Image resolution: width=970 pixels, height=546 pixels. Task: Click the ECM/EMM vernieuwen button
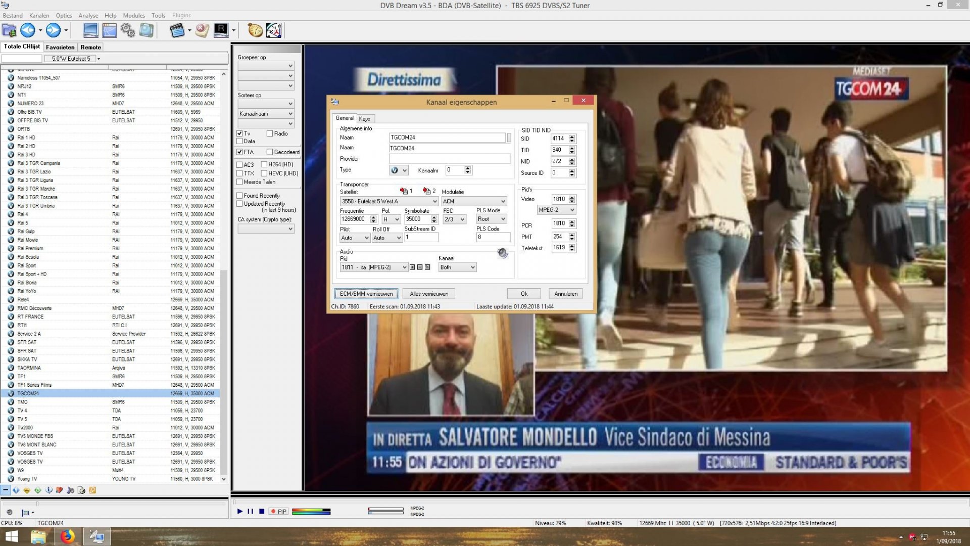366,294
